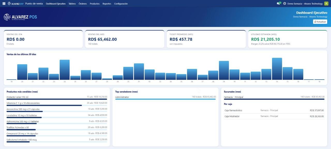Click the 15 uds - RD$ 14,250.00 figure
331x149 pixels.
click(x=97, y=97)
